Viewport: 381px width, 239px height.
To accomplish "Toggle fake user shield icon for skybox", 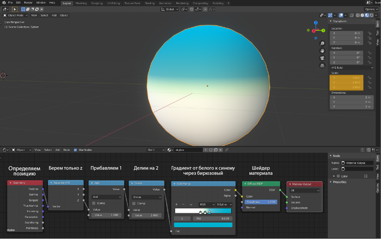I will coord(211,150).
